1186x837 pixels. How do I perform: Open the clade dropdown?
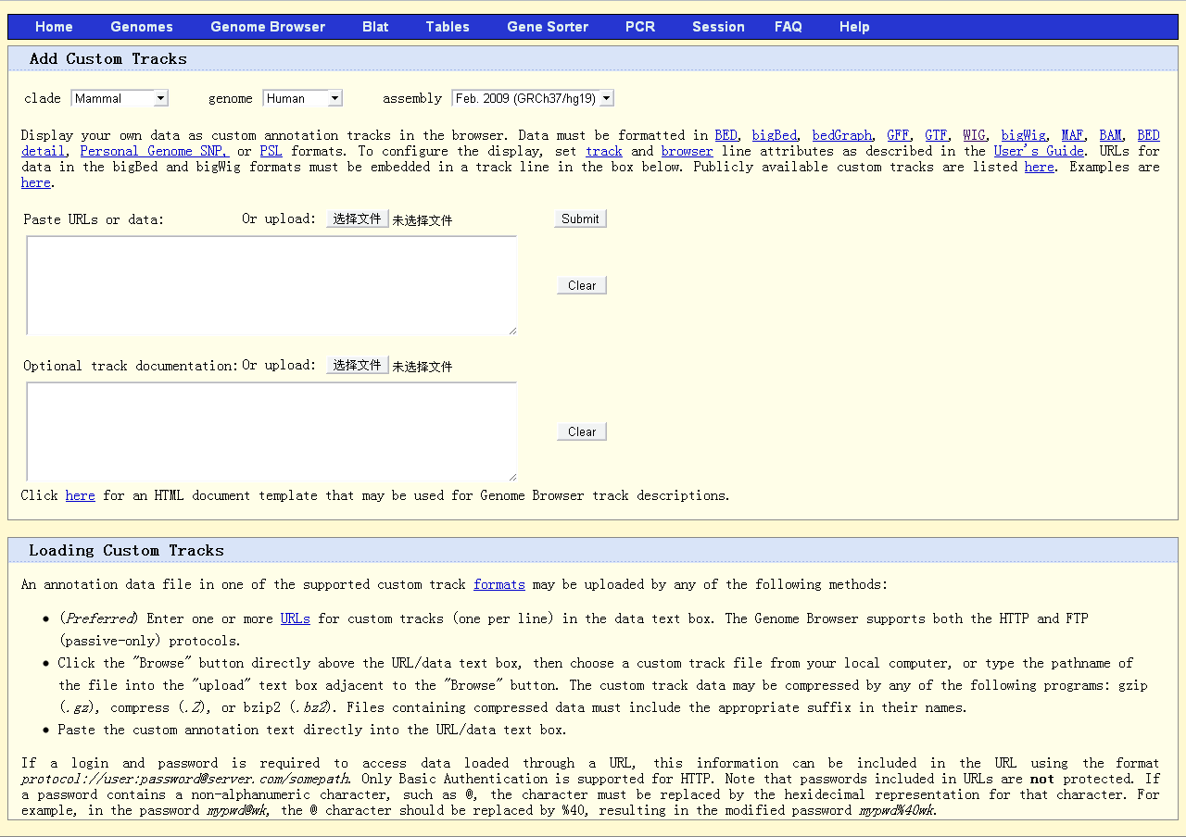(120, 98)
